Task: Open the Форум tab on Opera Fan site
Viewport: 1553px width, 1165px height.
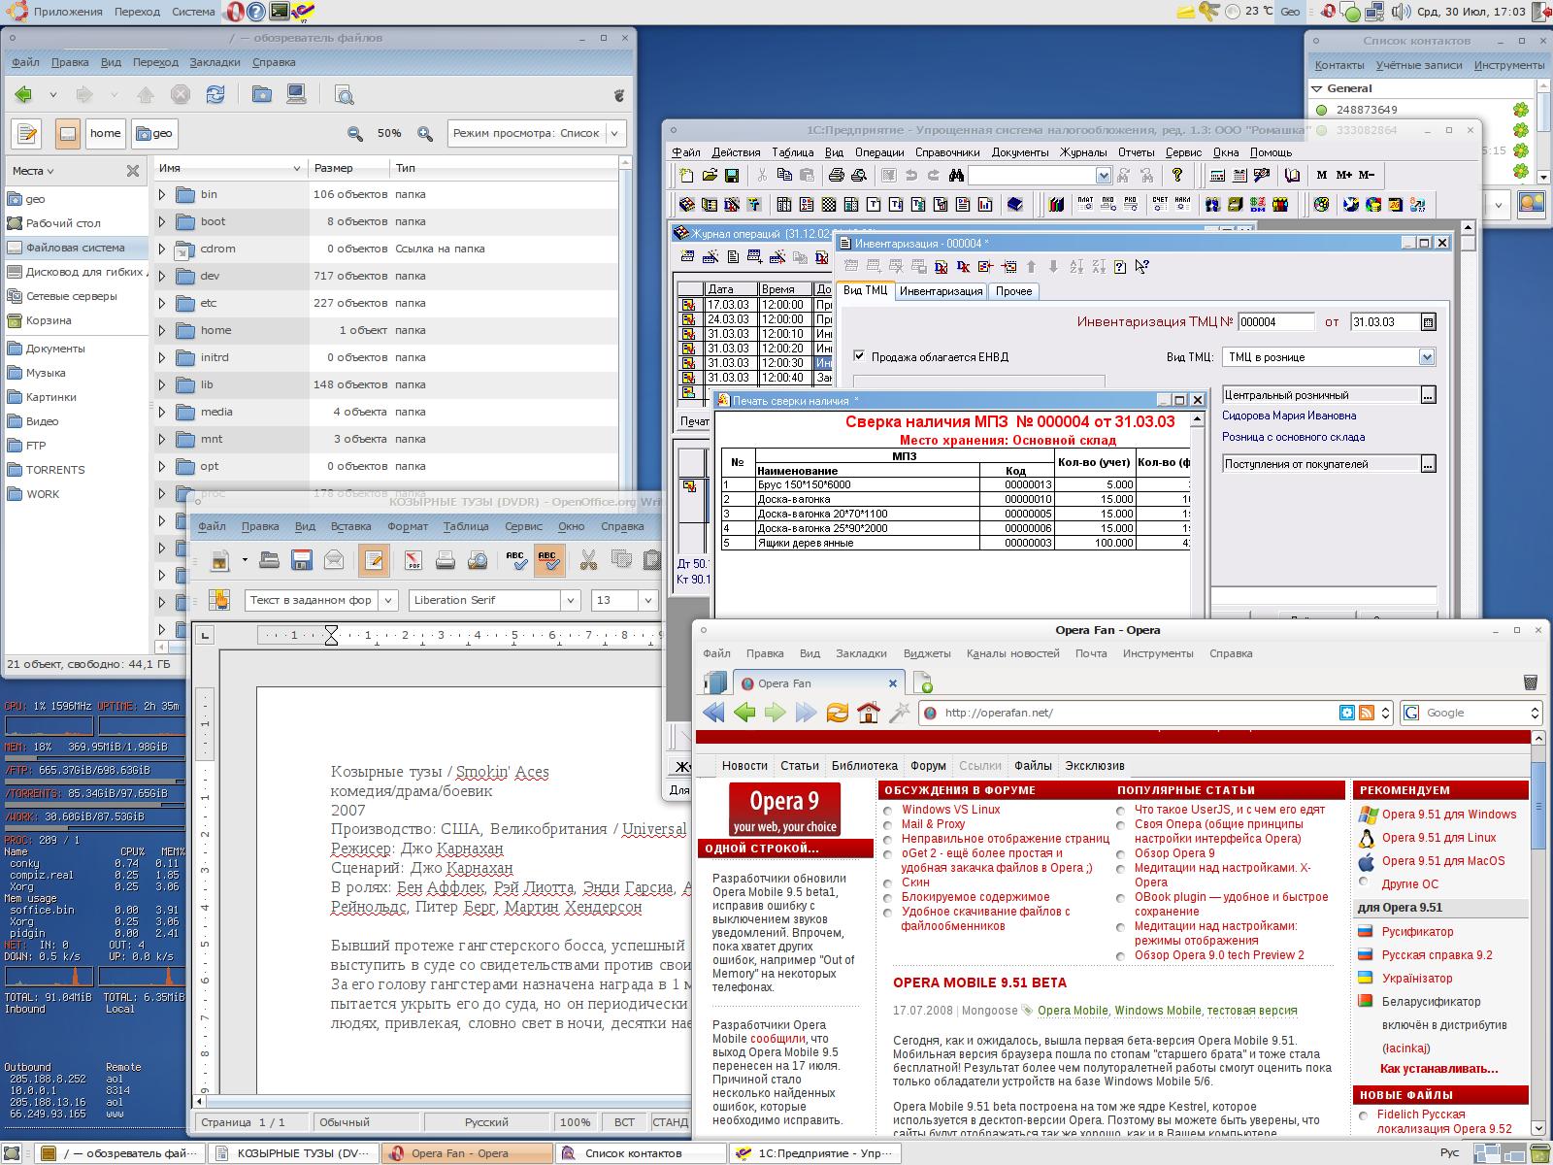Action: point(928,766)
